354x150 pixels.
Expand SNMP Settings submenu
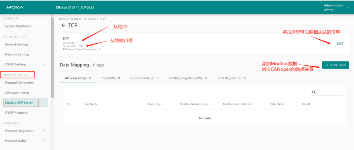[44, 64]
